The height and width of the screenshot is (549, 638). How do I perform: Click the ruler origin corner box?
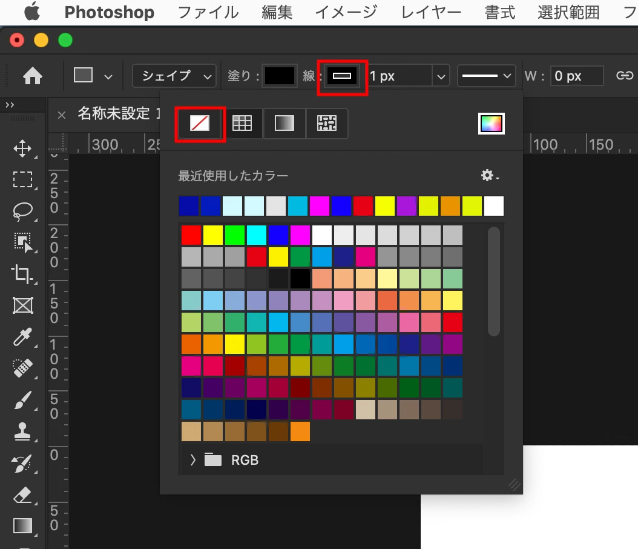[58, 142]
